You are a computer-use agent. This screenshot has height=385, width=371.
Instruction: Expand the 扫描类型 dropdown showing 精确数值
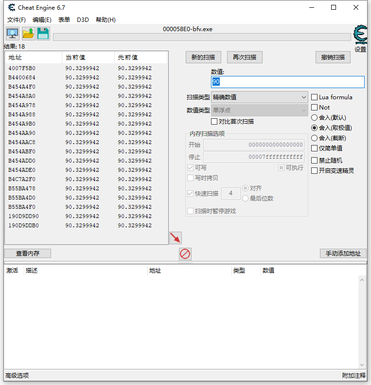tap(259, 97)
